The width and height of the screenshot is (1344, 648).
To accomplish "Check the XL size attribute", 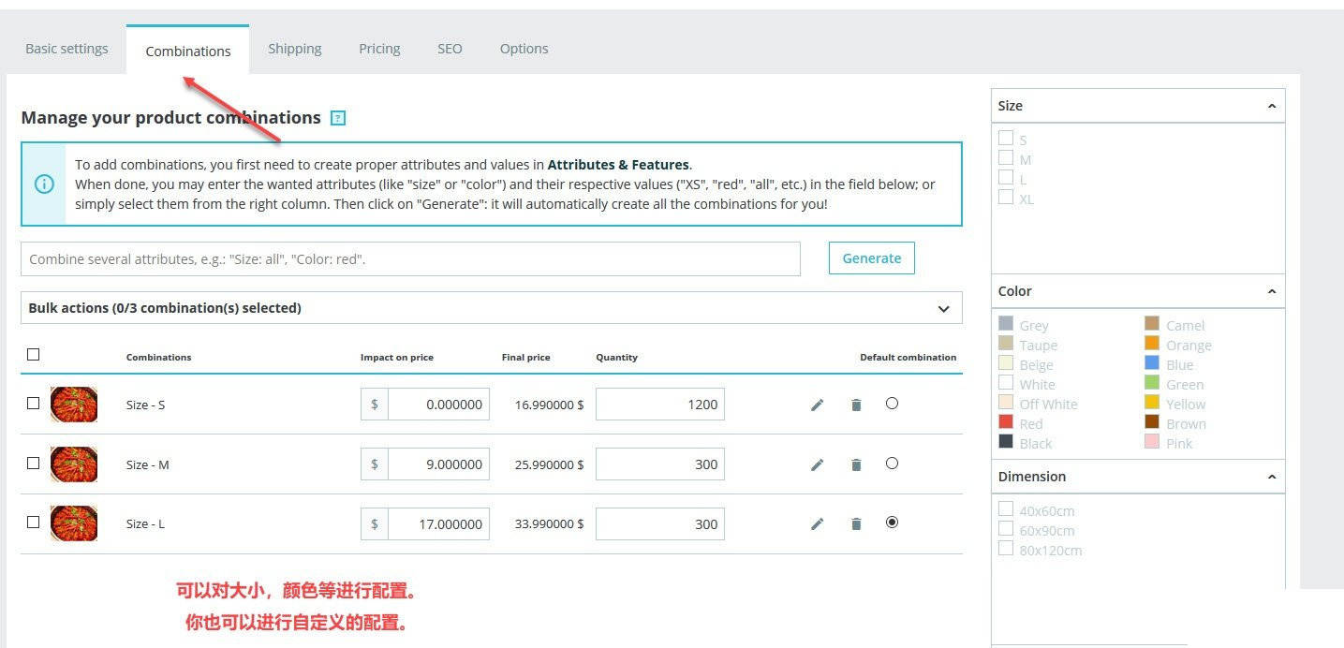I will click(1006, 197).
